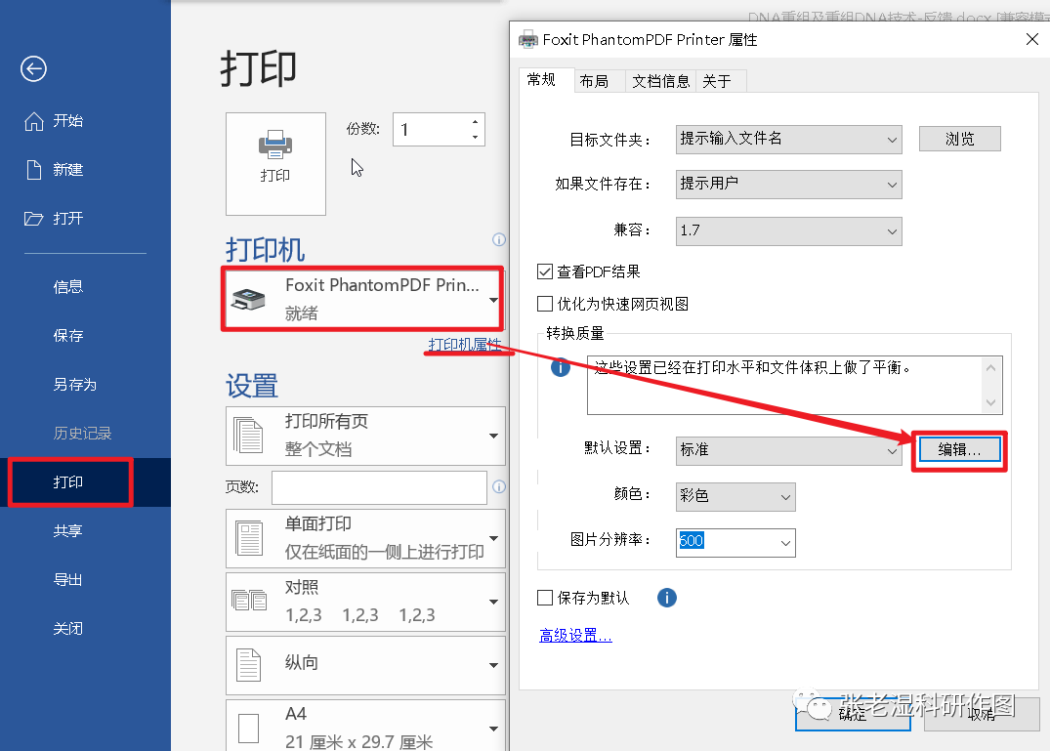
Task: Click the printer icon inside the large 打印 button
Action: [x=275, y=146]
